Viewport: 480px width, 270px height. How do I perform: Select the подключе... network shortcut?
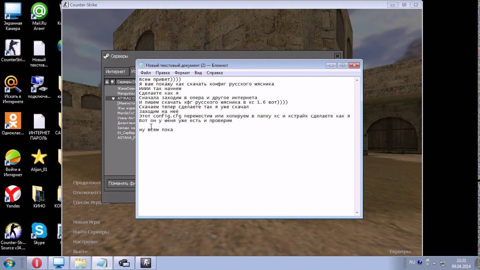pyautogui.click(x=39, y=87)
